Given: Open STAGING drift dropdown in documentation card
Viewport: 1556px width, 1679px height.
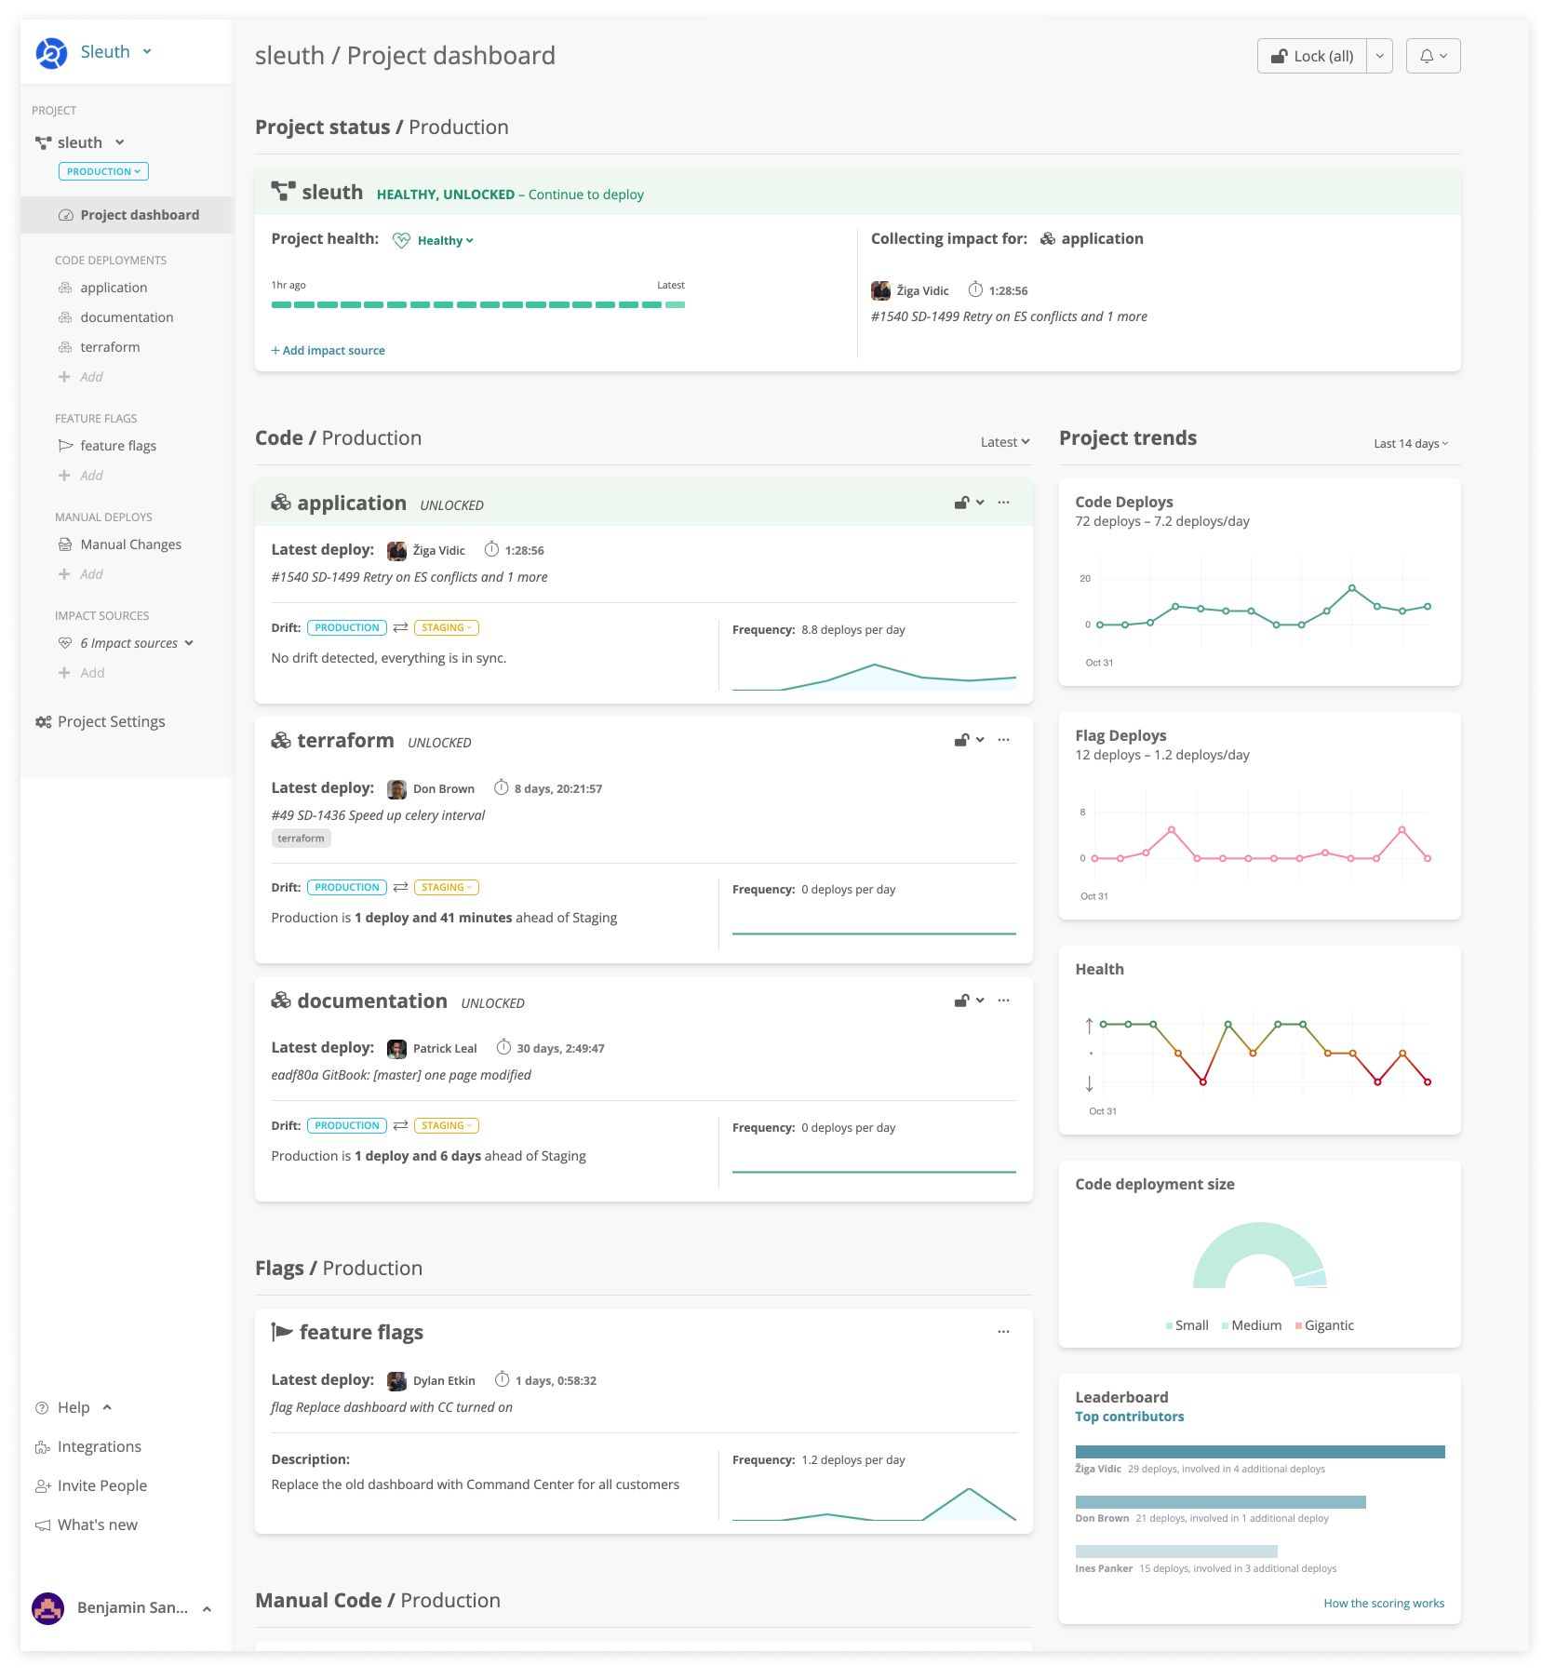Looking at the screenshot, I should point(447,1126).
